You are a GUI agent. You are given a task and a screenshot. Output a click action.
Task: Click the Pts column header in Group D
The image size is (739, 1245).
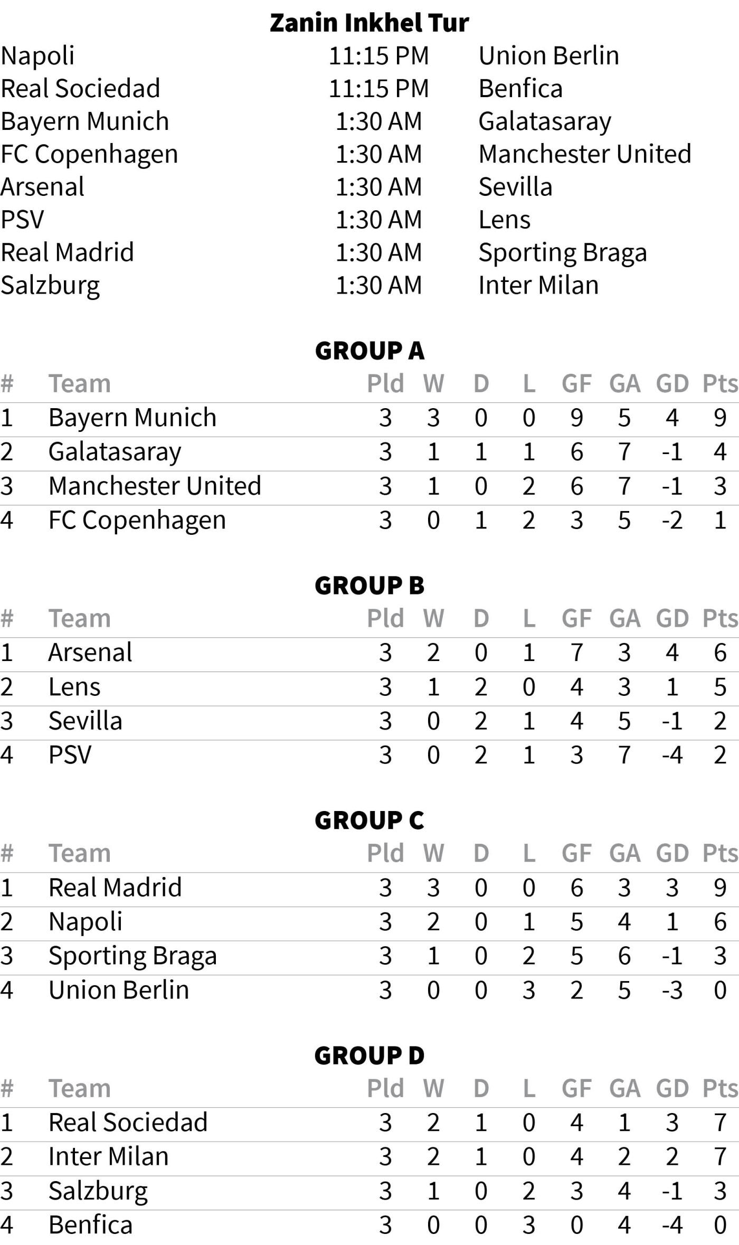[x=719, y=1089]
